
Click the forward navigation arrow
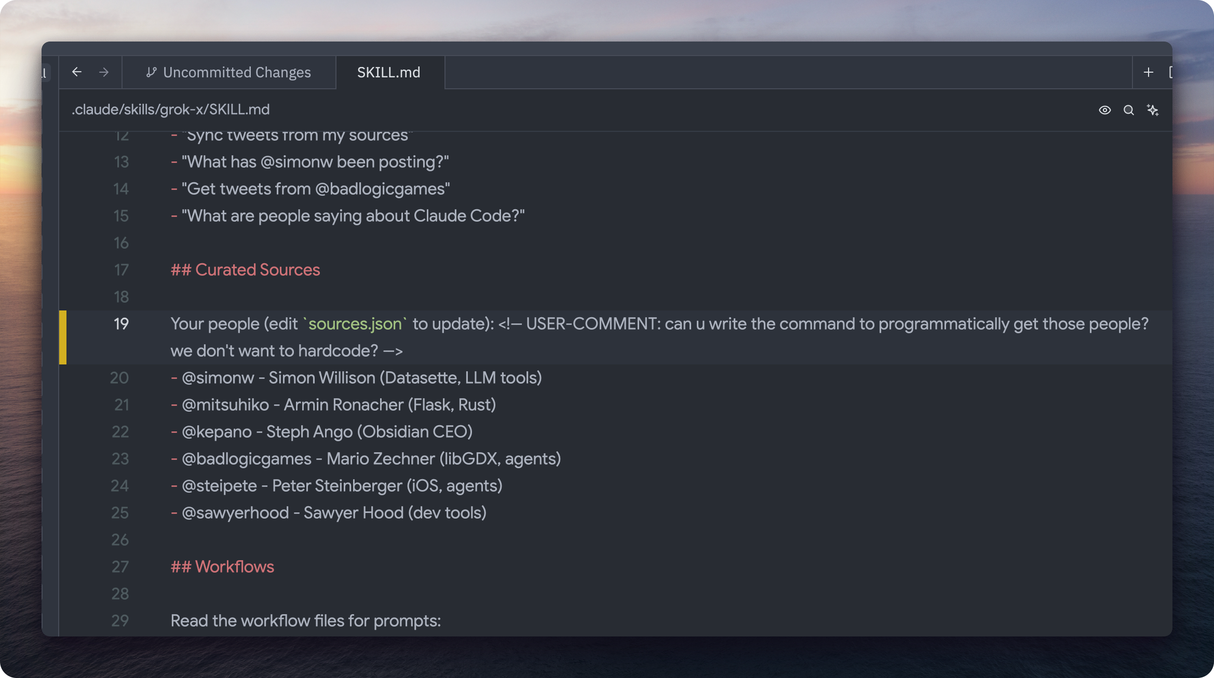pyautogui.click(x=104, y=72)
